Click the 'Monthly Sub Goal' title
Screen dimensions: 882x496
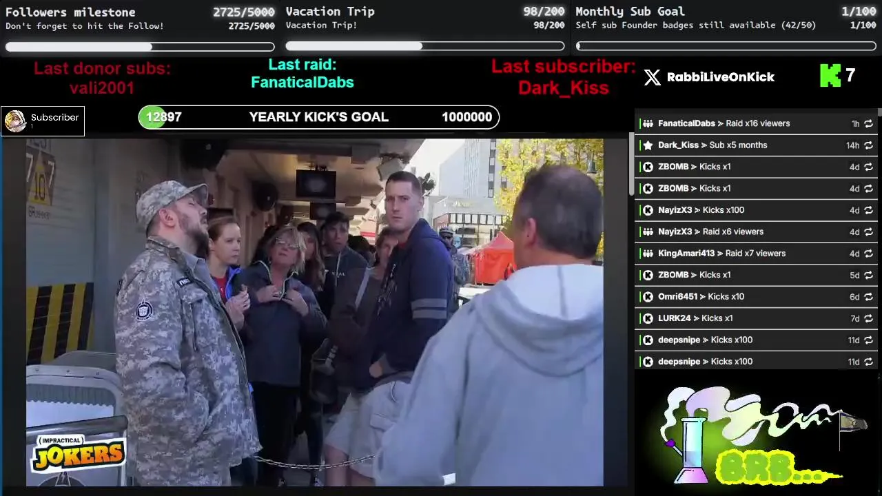tap(630, 12)
